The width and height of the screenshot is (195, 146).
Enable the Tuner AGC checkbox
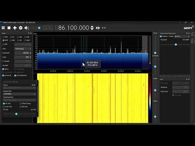[x=4, y=107]
